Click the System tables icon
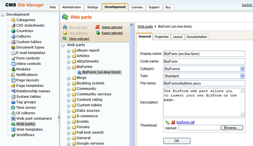Image resolution: width=253 pixels, height=146 pixels. coord(13,97)
